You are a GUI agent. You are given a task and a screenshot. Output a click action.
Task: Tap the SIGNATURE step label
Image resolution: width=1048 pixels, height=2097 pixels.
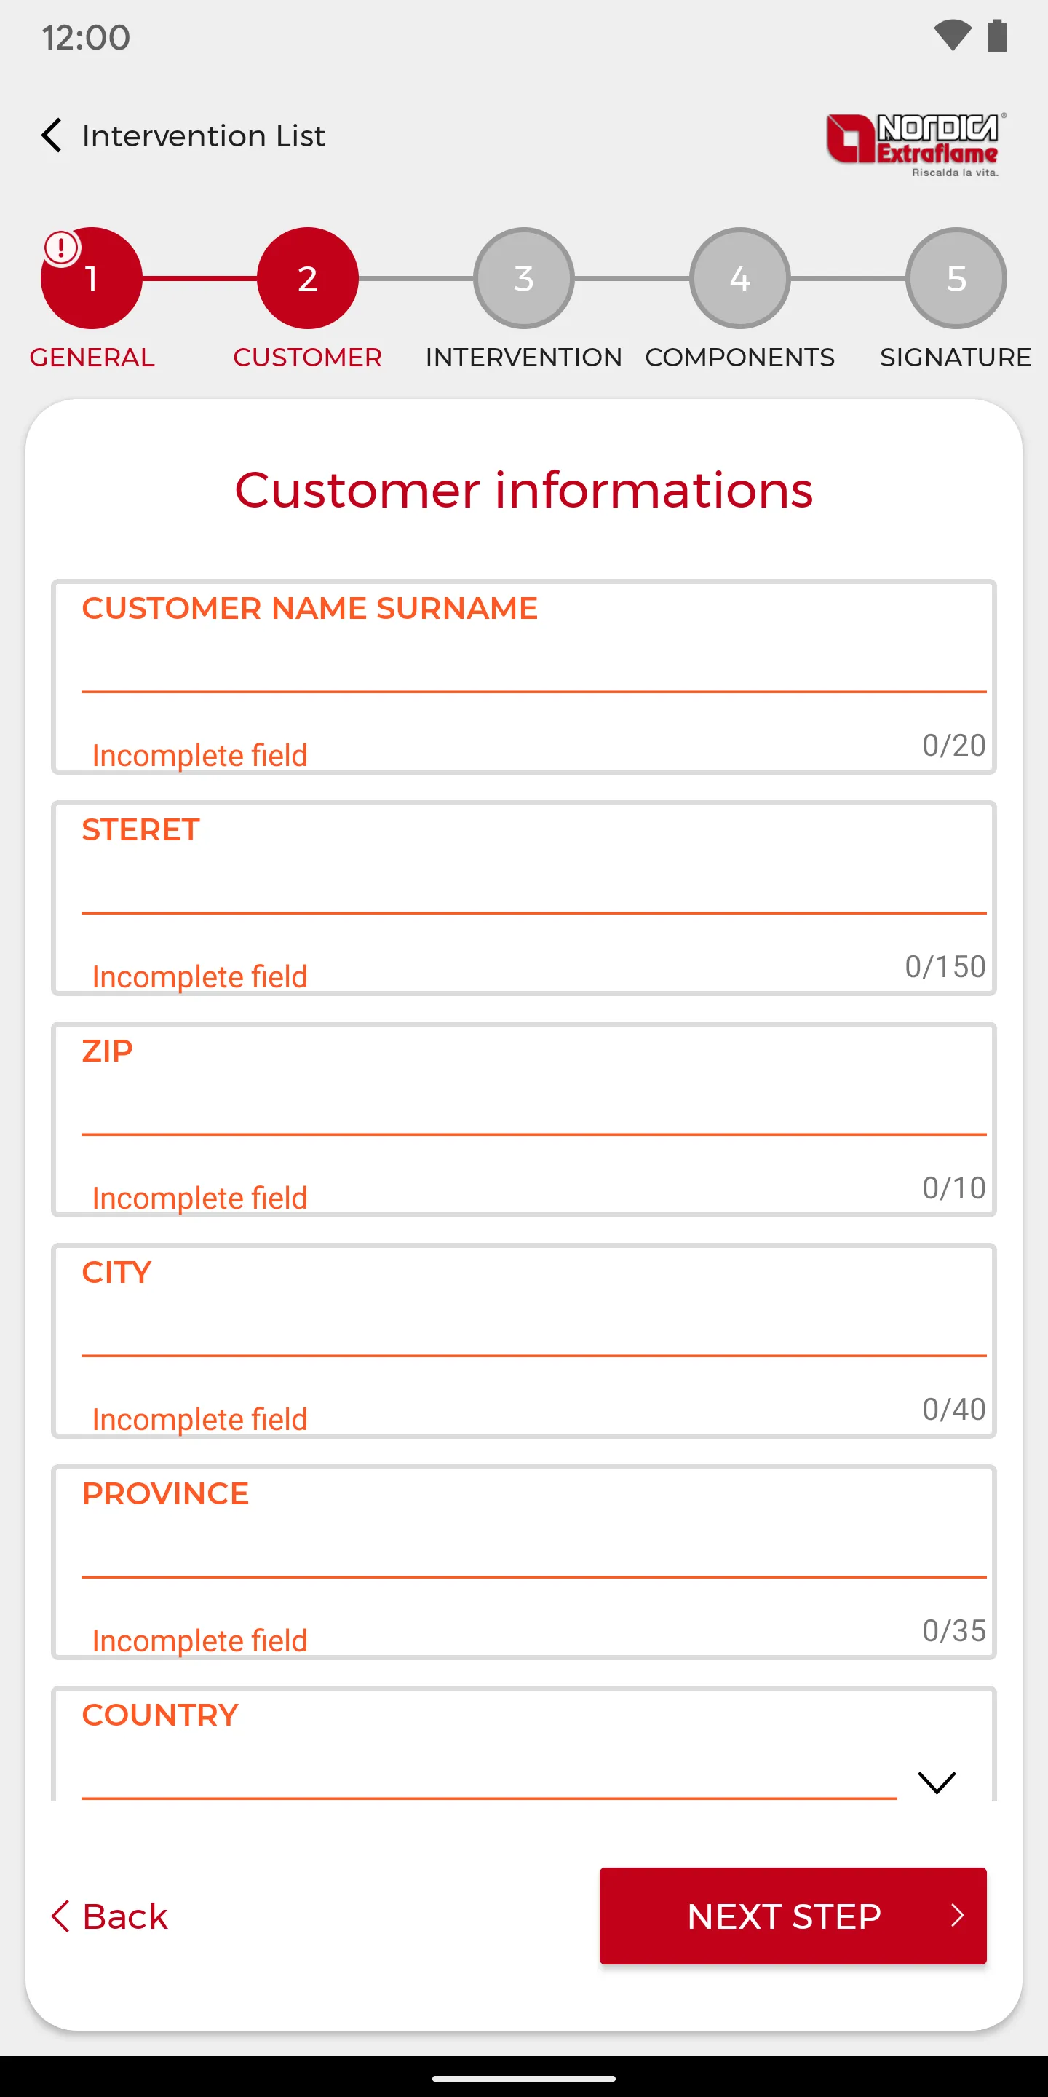tap(956, 358)
